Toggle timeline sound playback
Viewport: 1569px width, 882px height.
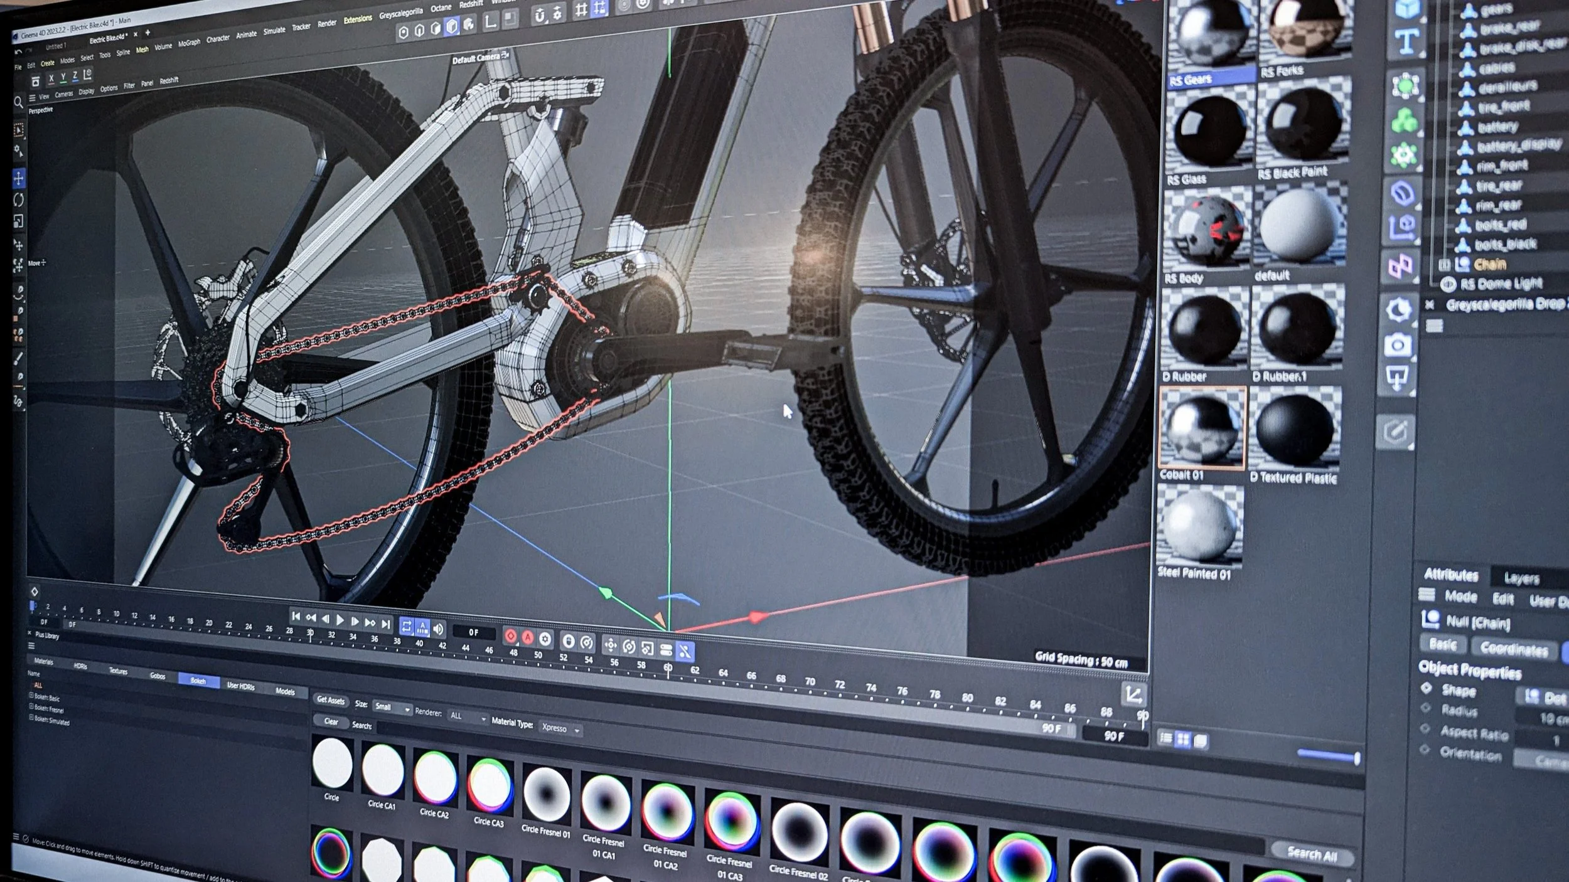438,629
